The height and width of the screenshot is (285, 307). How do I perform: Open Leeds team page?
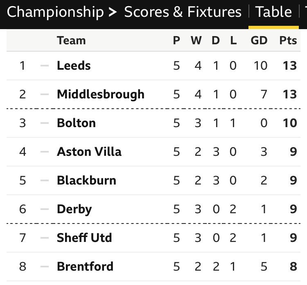(x=74, y=66)
